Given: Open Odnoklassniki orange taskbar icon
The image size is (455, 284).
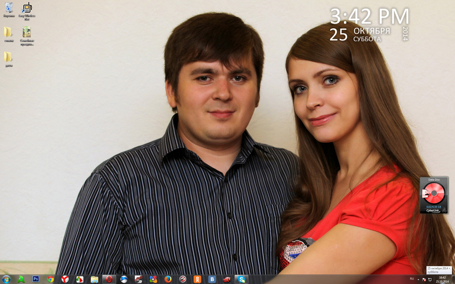Looking at the screenshot, I should click(197, 279).
